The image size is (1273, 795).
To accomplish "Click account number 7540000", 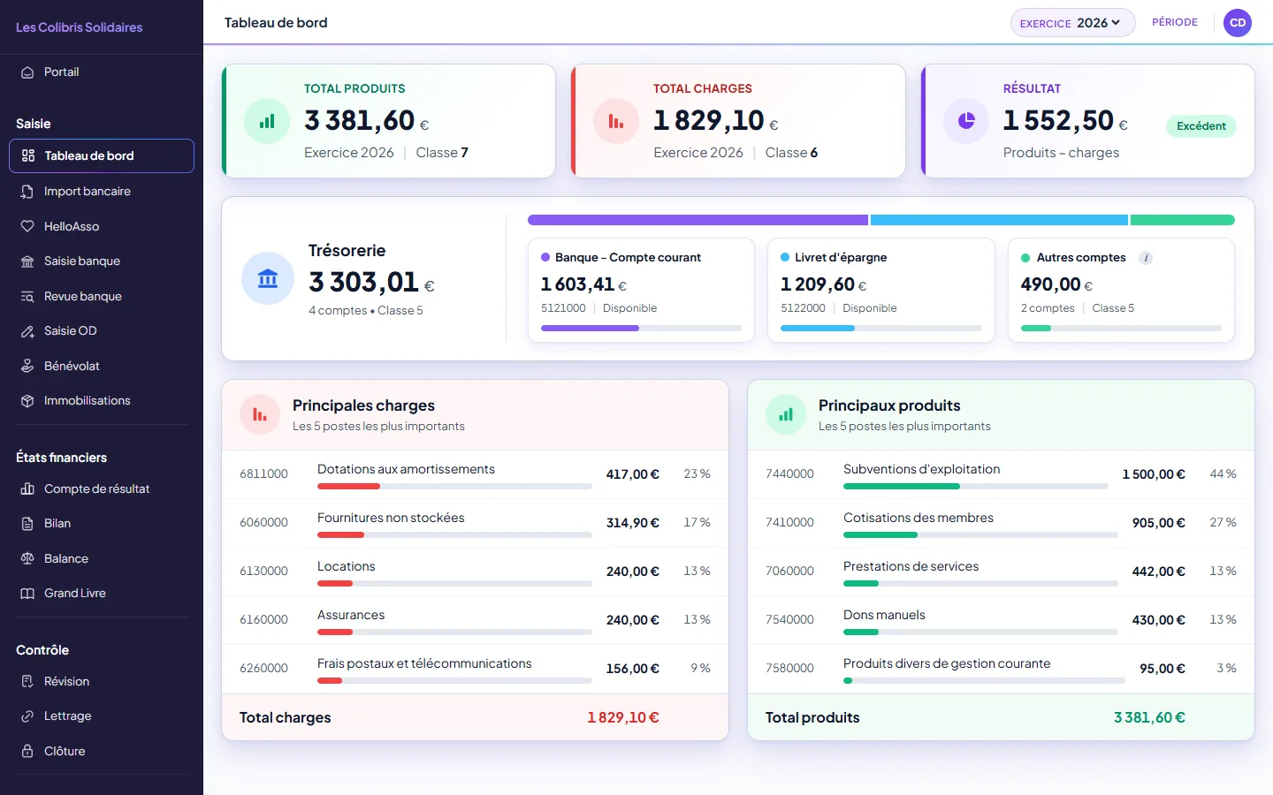I will tap(789, 620).
